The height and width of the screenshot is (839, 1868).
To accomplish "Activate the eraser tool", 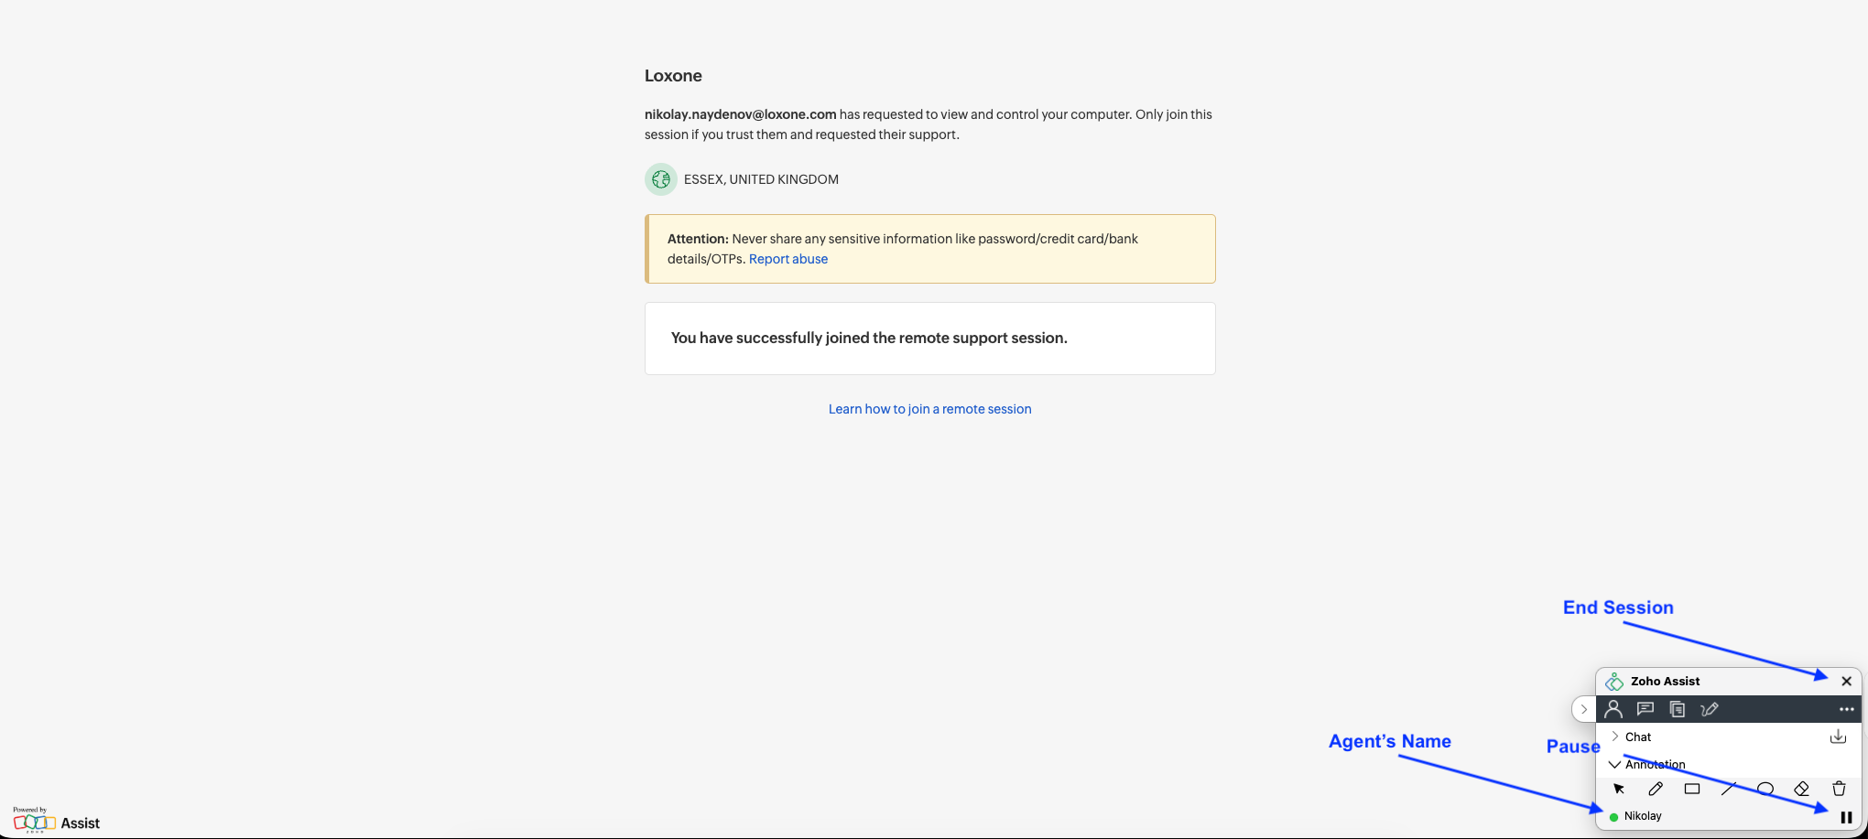I will tap(1802, 789).
